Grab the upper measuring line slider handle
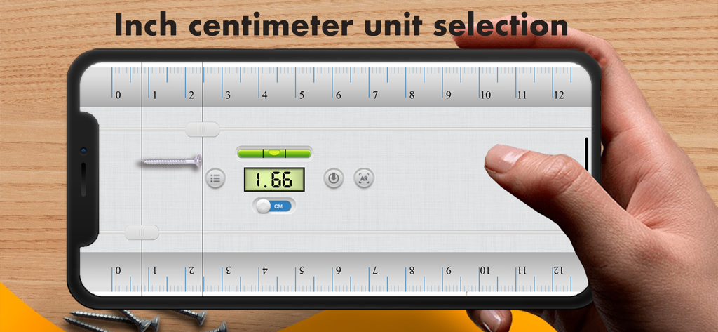The height and width of the screenshot is (332, 718). tap(203, 129)
